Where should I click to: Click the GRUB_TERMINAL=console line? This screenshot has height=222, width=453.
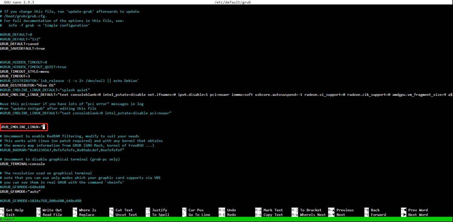[x=22, y=164]
